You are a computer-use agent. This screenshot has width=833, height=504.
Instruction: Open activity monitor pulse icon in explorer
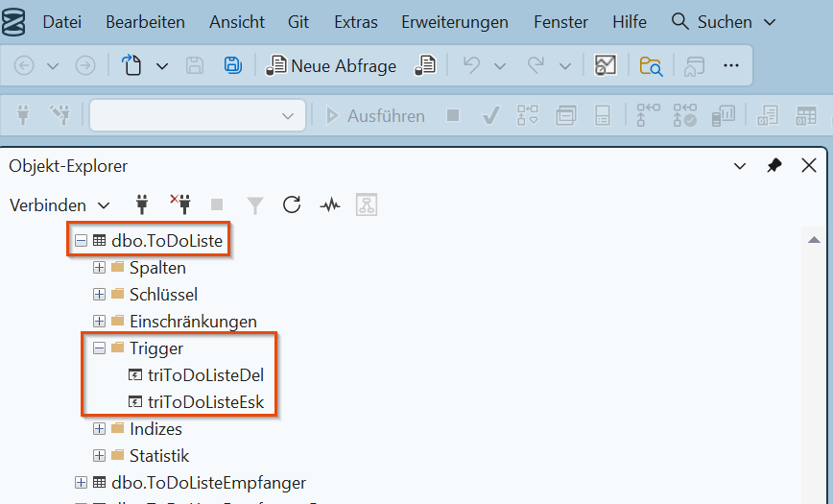coord(330,204)
